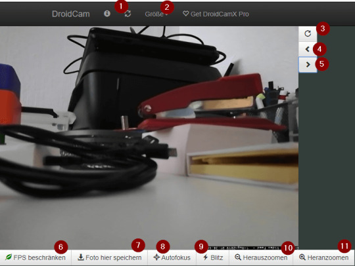The image size is (355, 266).
Task: Open the Größe dropdown menu
Action: 156,14
